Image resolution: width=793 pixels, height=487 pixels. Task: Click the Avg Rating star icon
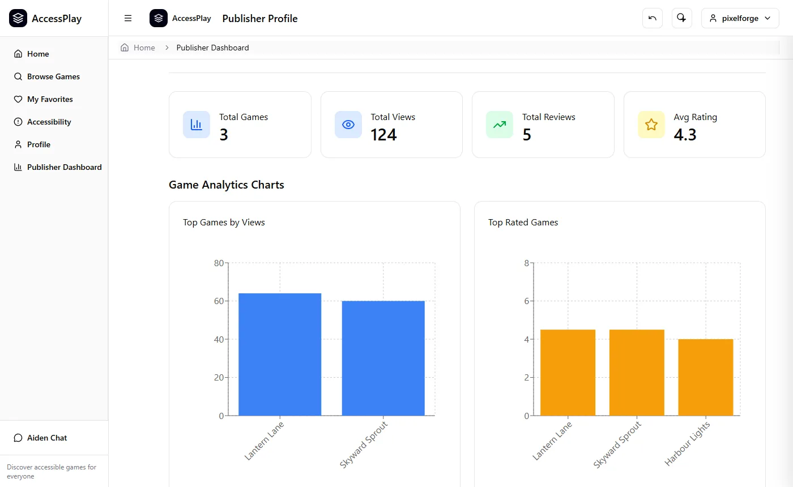coord(651,125)
